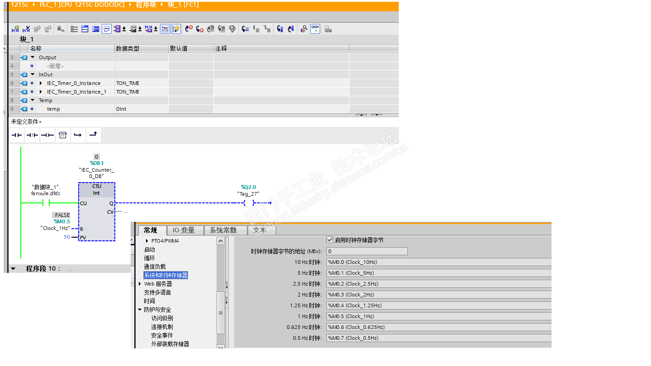Image resolution: width=651 pixels, height=366 pixels.
Task: Click the dark tag toolbar dropdown icon
Action: 135,29
